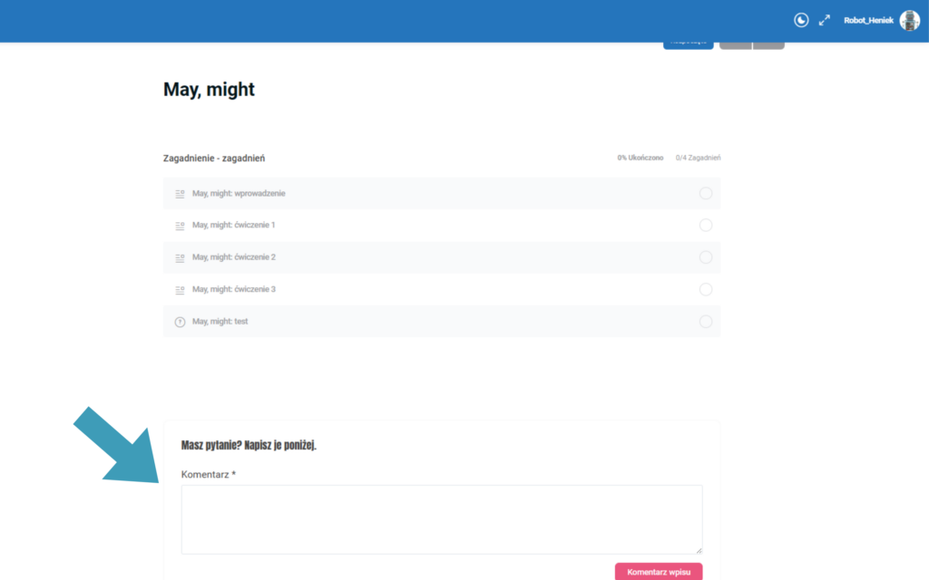Click completion circle for 'May, might: ćwiczenie 1'
Image resolution: width=929 pixels, height=580 pixels.
[706, 226]
